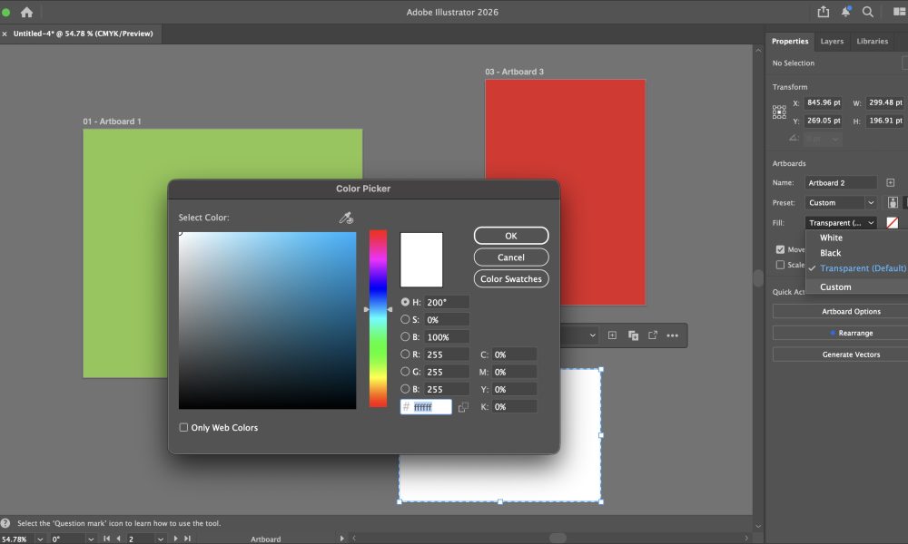Screen dimensions: 908x544
Task: Switch to the Libraries tab
Action: (x=873, y=42)
